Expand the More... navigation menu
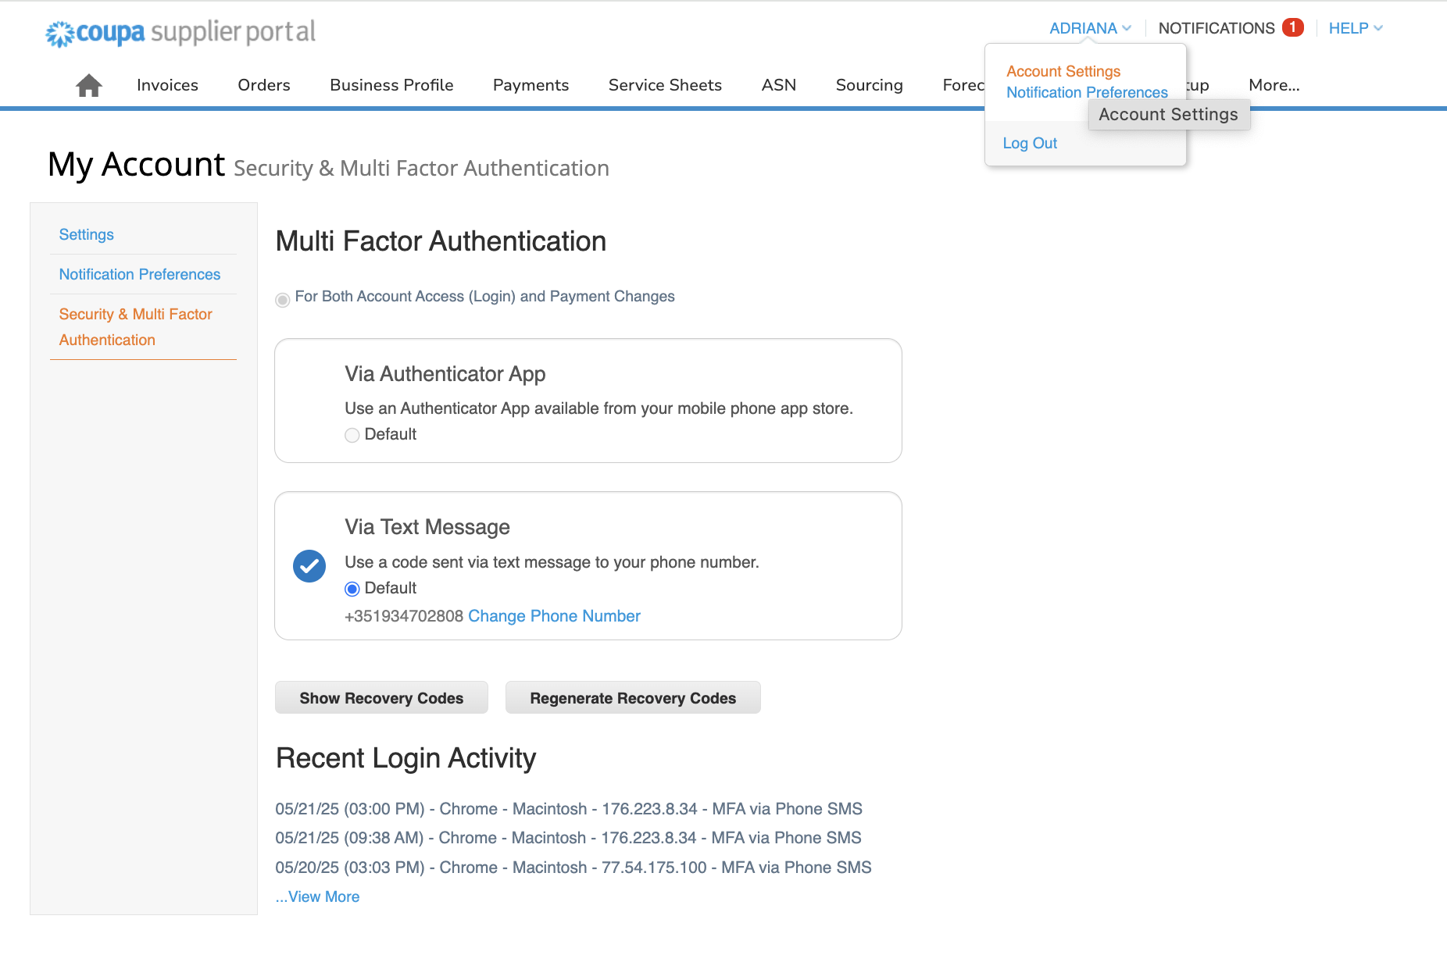Viewport: 1447px width, 962px height. point(1273,84)
